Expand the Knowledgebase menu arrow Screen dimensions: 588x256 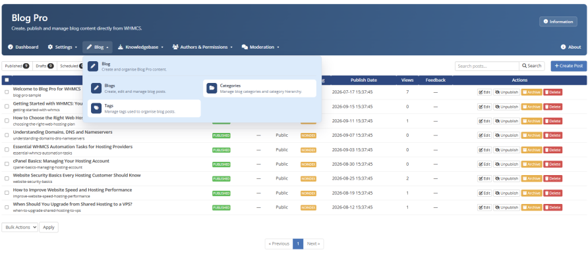(162, 47)
